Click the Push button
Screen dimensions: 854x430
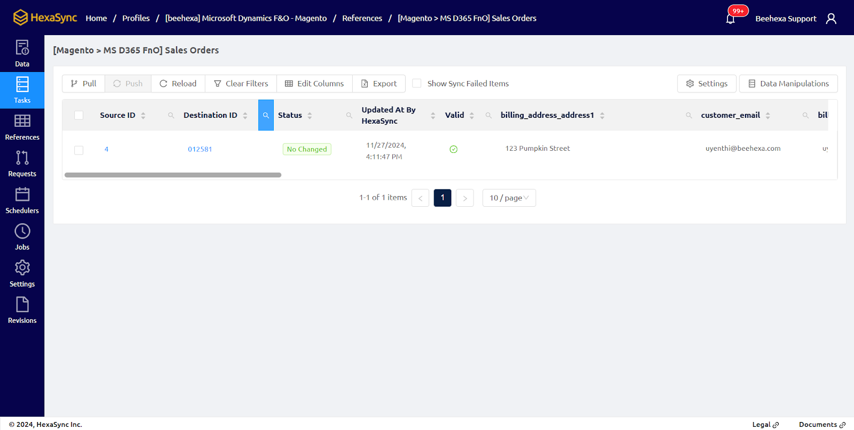tap(128, 83)
